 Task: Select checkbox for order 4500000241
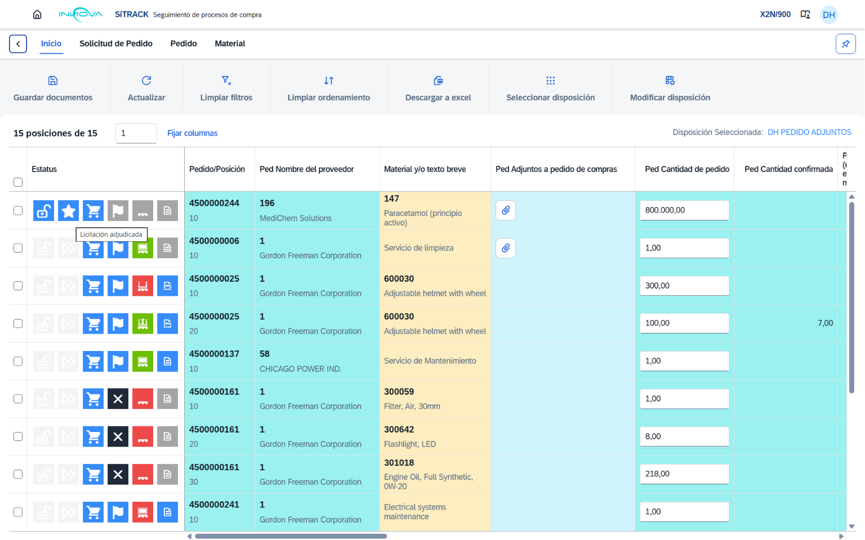pyautogui.click(x=18, y=512)
